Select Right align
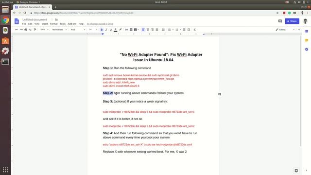Image resolution: width=311 pixels, height=175 pixels. point(152,30)
